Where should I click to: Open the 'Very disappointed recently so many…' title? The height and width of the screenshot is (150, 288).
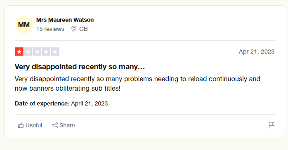[x=80, y=67]
